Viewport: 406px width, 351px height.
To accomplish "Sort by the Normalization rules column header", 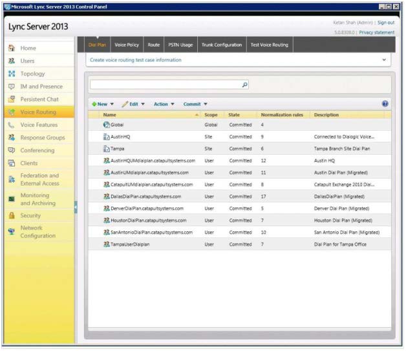I will pos(282,114).
